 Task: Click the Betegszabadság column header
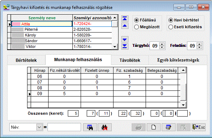(x=162, y=70)
